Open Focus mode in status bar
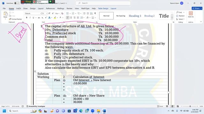The height and width of the screenshot is (114, 204). (160, 106)
